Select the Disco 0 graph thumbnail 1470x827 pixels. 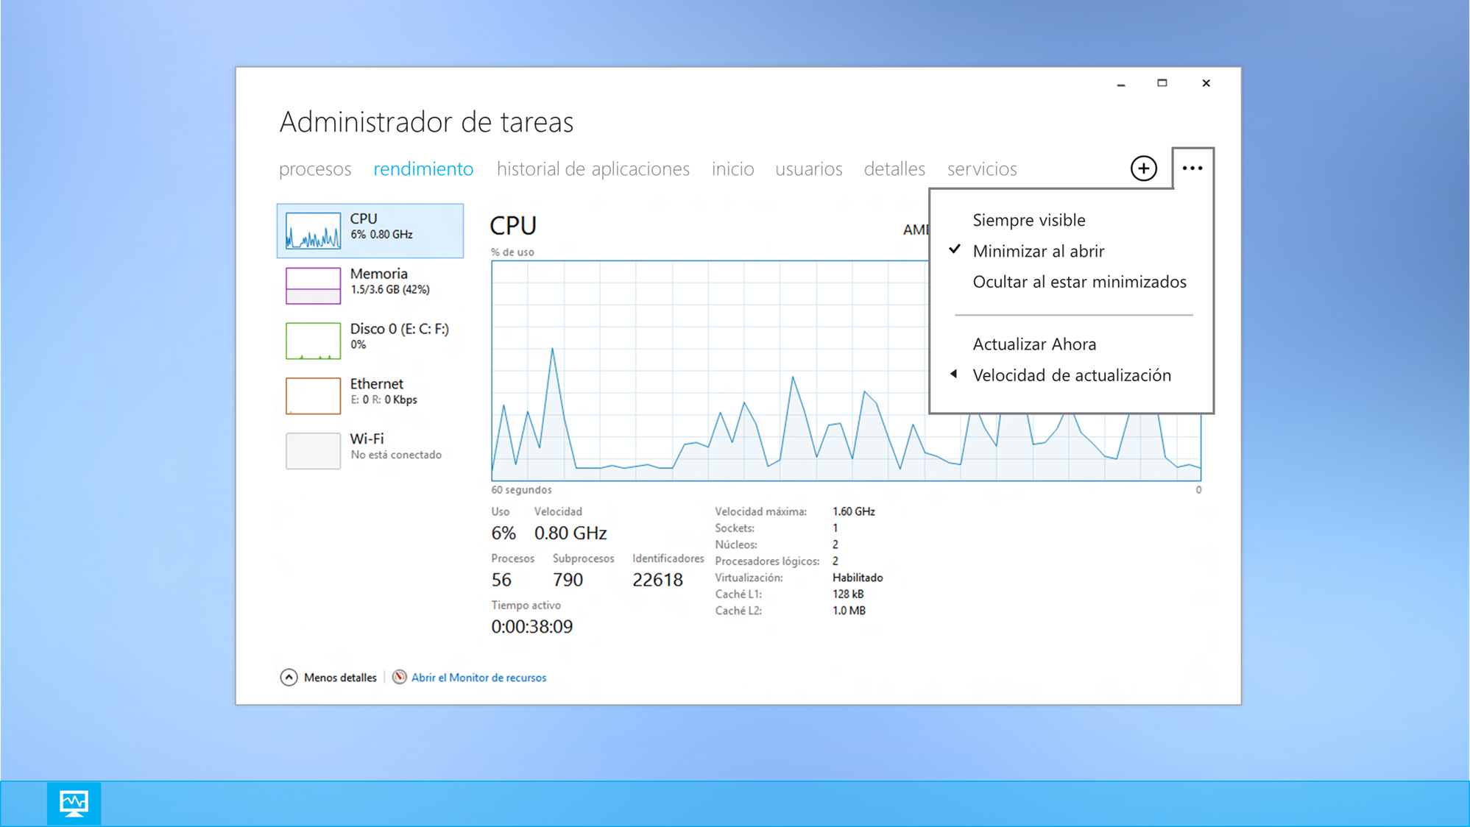pos(313,341)
